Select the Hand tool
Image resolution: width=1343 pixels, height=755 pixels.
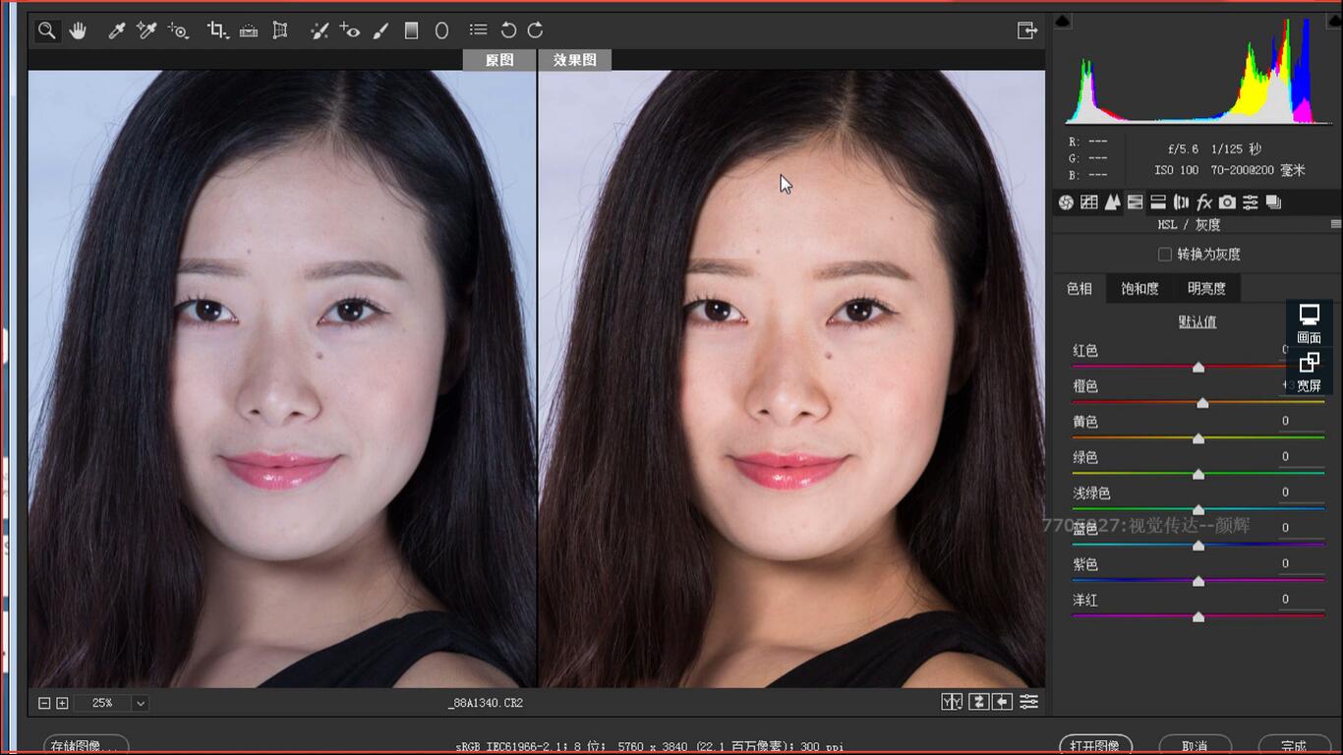click(78, 30)
